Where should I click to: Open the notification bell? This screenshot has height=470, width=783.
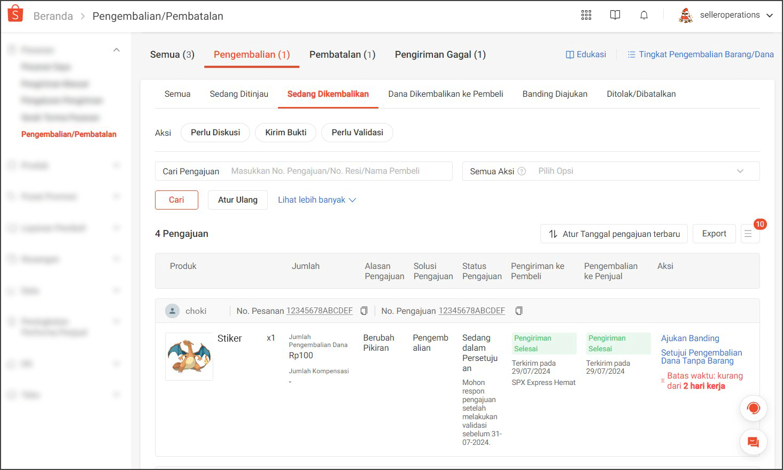pyautogui.click(x=644, y=15)
